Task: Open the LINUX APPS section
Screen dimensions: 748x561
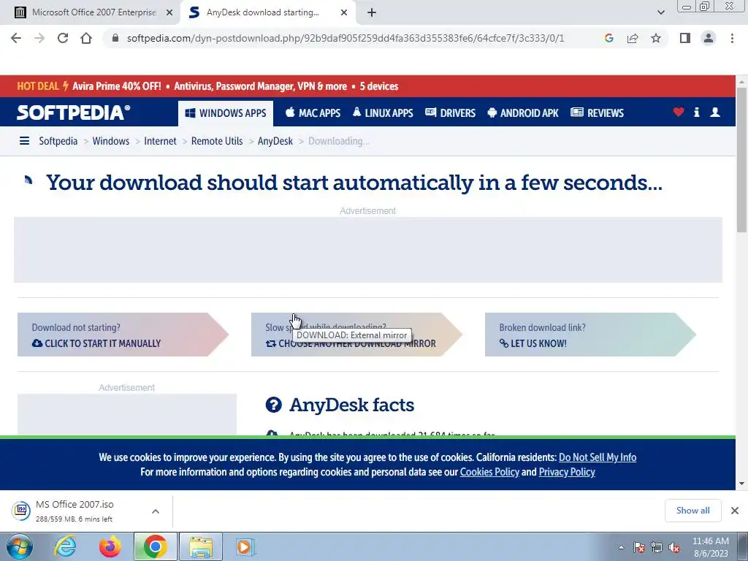Action: (383, 113)
